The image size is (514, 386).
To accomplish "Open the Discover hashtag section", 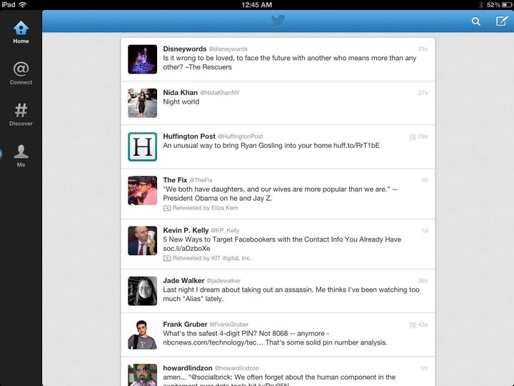I will pyautogui.click(x=21, y=114).
